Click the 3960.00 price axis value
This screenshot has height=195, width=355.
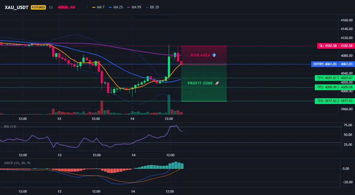(x=347, y=109)
